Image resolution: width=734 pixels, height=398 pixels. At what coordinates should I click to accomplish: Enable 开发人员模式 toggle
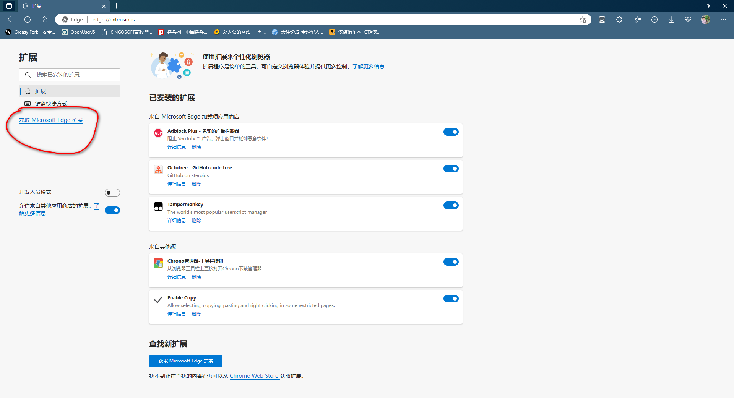(112, 193)
